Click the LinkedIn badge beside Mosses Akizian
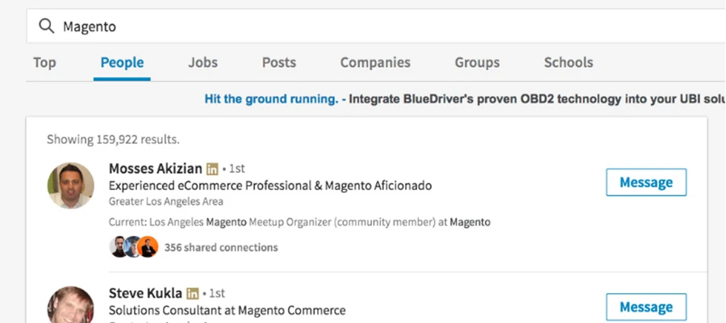 pos(212,169)
